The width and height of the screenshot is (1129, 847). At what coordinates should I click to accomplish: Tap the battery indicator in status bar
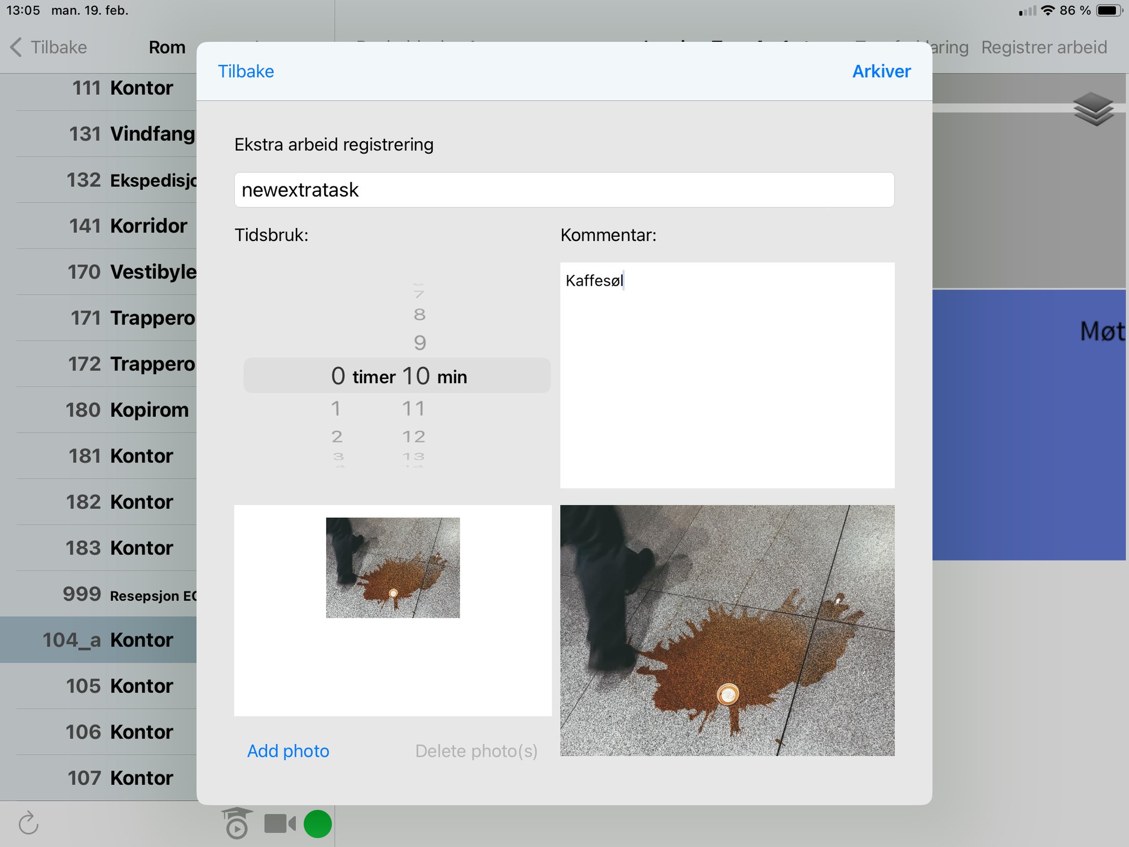1109,10
